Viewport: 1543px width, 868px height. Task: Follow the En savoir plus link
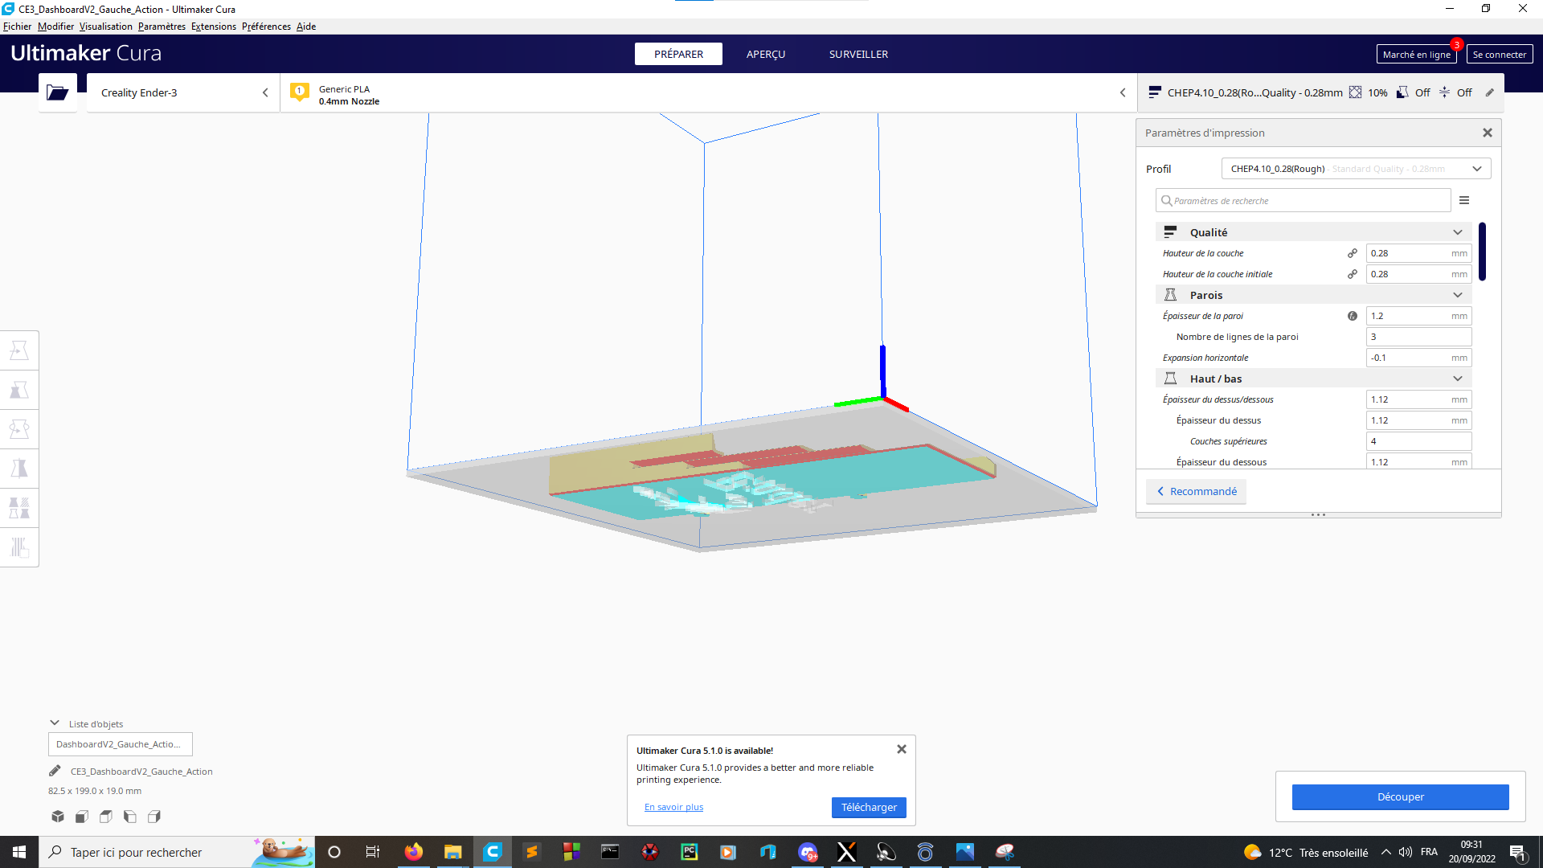673,807
